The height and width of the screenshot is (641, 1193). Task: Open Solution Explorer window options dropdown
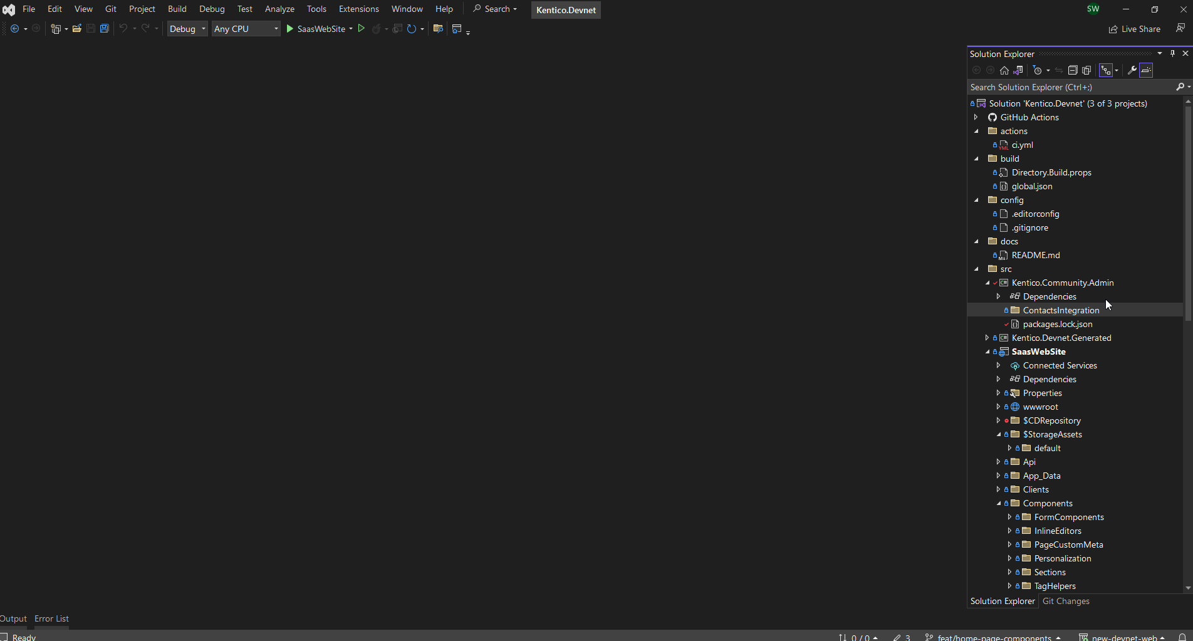(1160, 53)
